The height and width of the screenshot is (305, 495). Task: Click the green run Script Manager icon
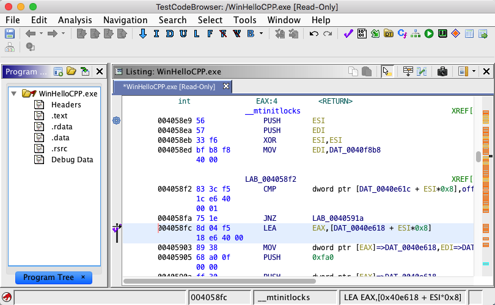(429, 34)
